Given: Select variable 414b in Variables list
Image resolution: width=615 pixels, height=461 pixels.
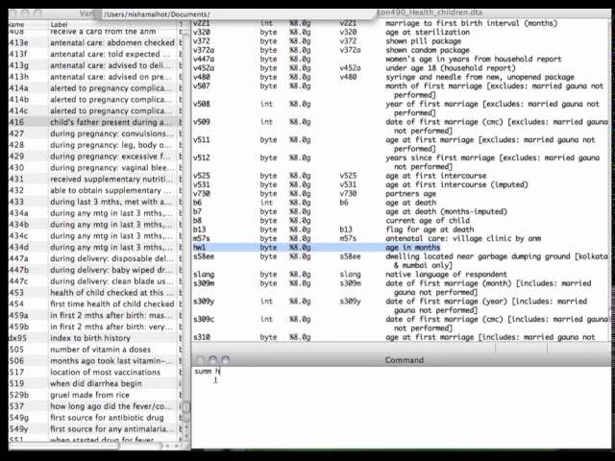Looking at the screenshot, I should coord(95,100).
